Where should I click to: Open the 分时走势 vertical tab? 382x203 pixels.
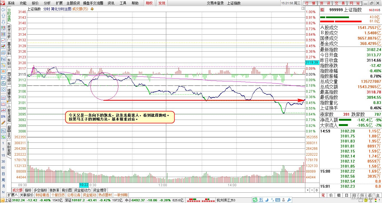[x=9, y=14]
